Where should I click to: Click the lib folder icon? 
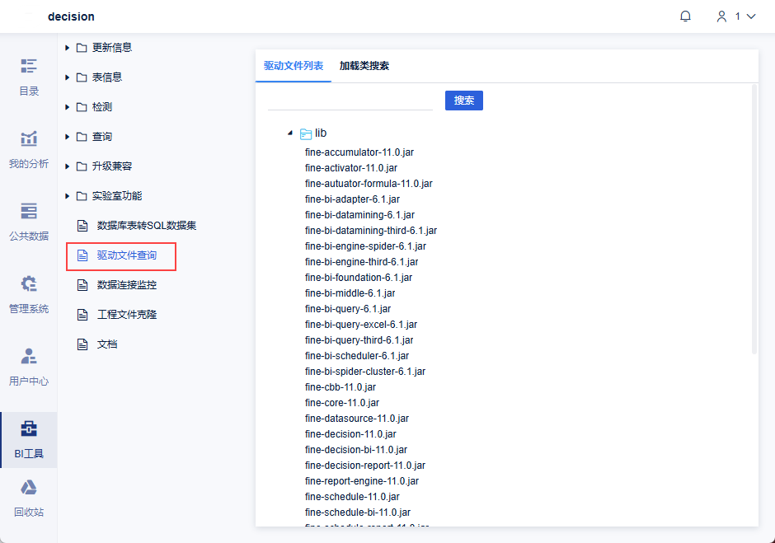pos(306,134)
